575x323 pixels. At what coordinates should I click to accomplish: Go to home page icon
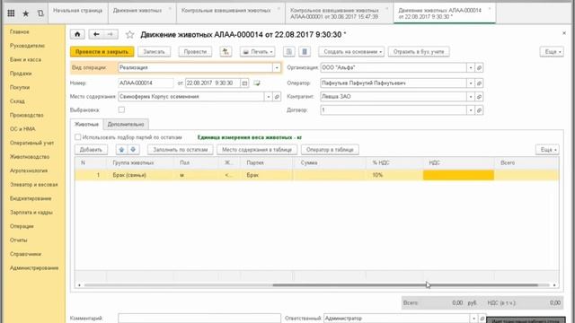[x=77, y=34]
